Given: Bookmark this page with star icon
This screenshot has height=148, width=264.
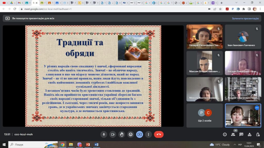Looking at the screenshot, I should (x=220, y=9).
